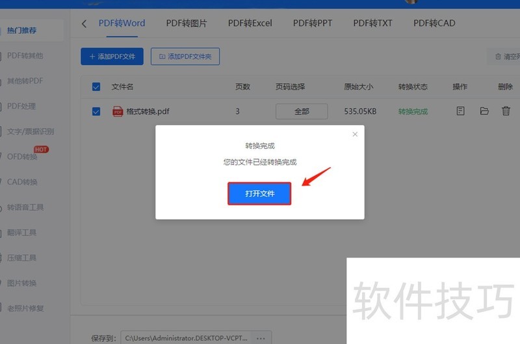Select OFD转换 in the sidebar

point(22,157)
